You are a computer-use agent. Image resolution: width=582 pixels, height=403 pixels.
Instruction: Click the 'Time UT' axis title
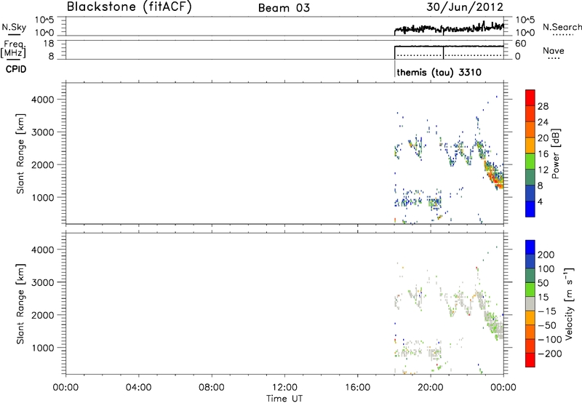click(284, 399)
